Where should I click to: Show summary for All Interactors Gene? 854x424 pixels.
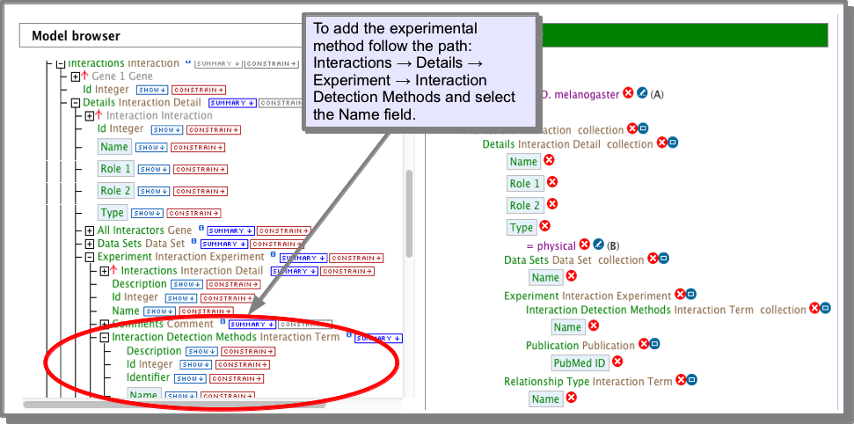pyautogui.click(x=231, y=231)
